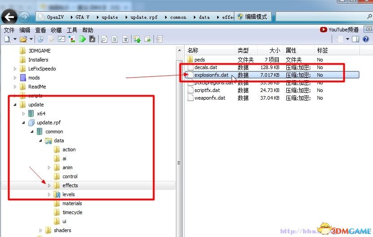The width and height of the screenshot is (373, 237).
Task: Expand the LeFixSpeedo folder
Action: point(15,69)
